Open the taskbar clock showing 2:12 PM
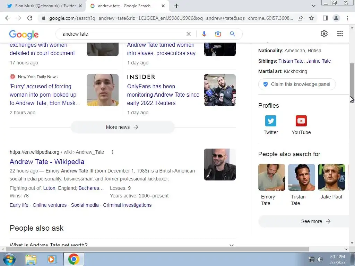 pyautogui.click(x=337, y=259)
